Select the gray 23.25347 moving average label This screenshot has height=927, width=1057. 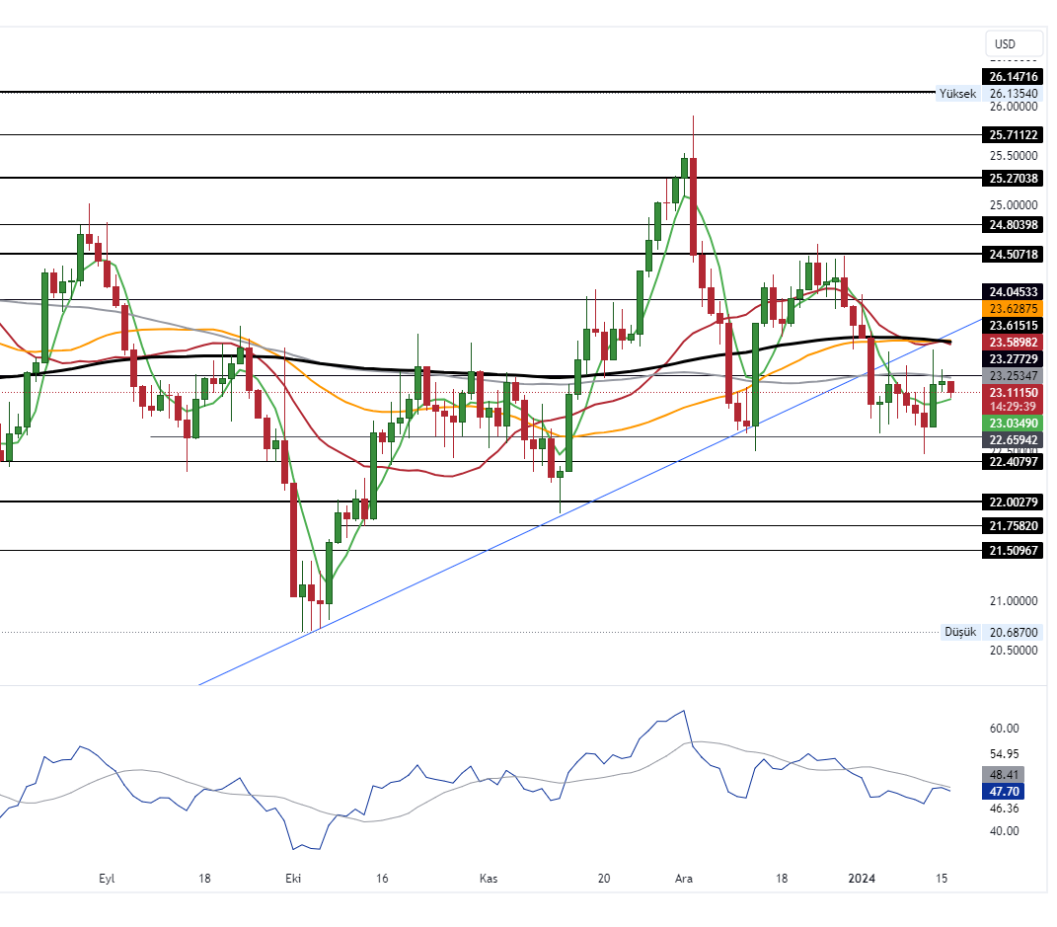(1013, 376)
